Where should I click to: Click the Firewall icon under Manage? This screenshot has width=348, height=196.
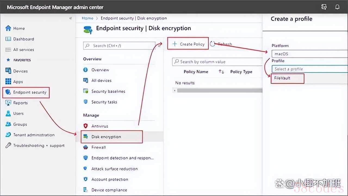click(86, 147)
